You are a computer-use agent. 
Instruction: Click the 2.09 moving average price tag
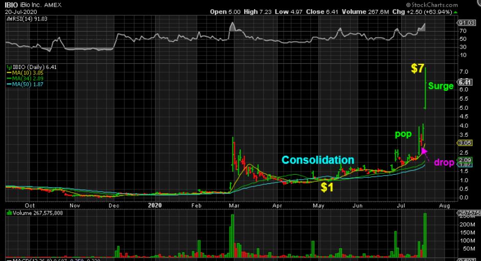[465, 160]
